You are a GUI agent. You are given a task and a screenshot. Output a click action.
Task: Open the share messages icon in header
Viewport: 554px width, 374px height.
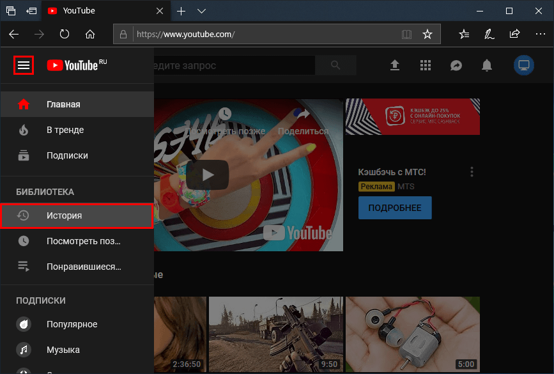[x=456, y=65]
